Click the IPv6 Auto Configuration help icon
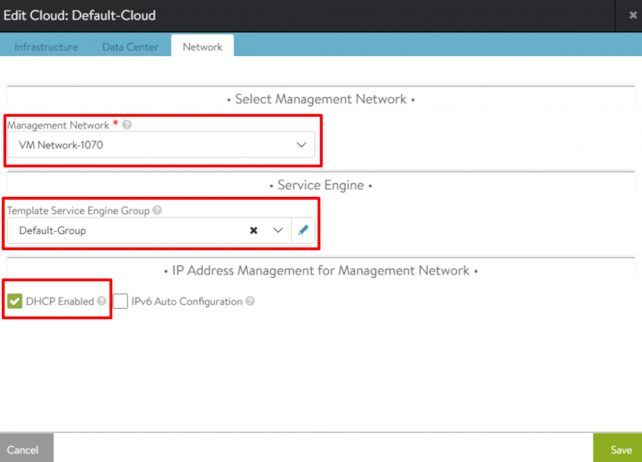The width and height of the screenshot is (642, 462). click(250, 301)
